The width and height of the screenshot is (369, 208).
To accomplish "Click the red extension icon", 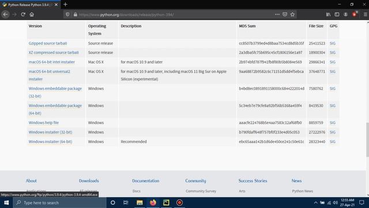I will coord(355,14).
